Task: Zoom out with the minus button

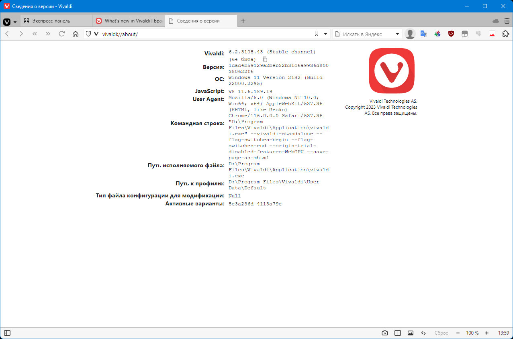Action: (x=458, y=333)
